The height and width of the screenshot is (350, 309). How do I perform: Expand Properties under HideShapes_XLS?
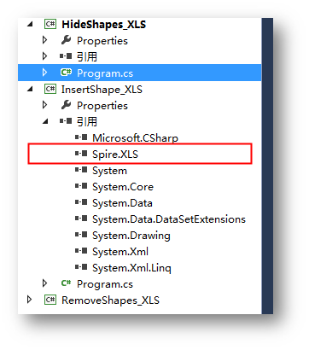tap(44, 40)
